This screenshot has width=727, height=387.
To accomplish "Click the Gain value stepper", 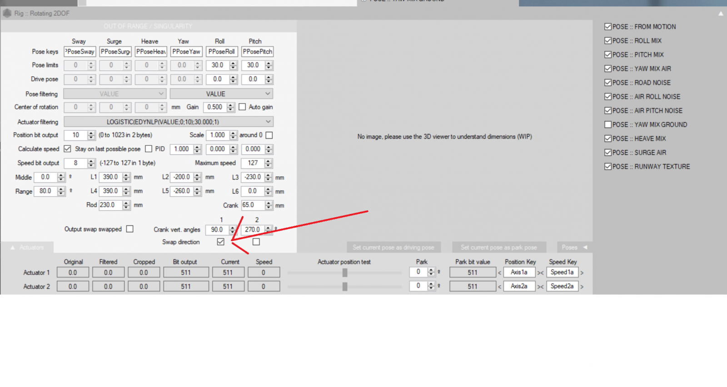I will pos(231,107).
